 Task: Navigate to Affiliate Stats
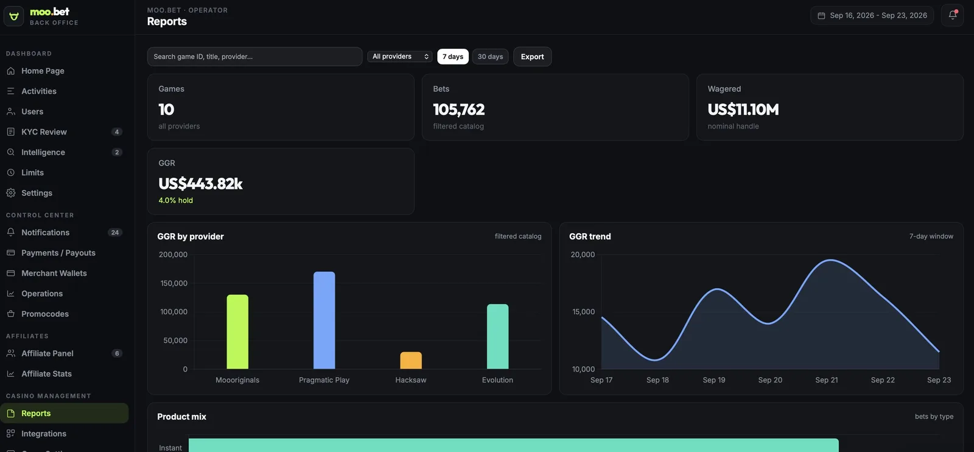tap(65, 373)
